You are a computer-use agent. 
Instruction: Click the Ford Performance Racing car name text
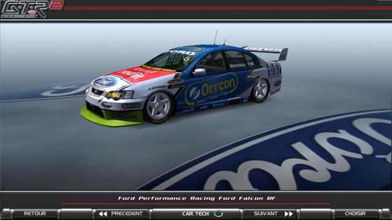coord(197,198)
